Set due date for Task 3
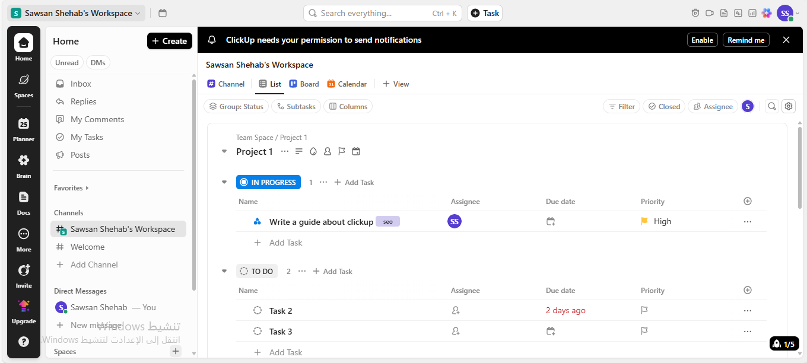807x363 pixels. (x=551, y=331)
